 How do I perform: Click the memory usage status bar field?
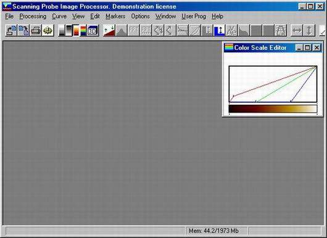coord(217,231)
